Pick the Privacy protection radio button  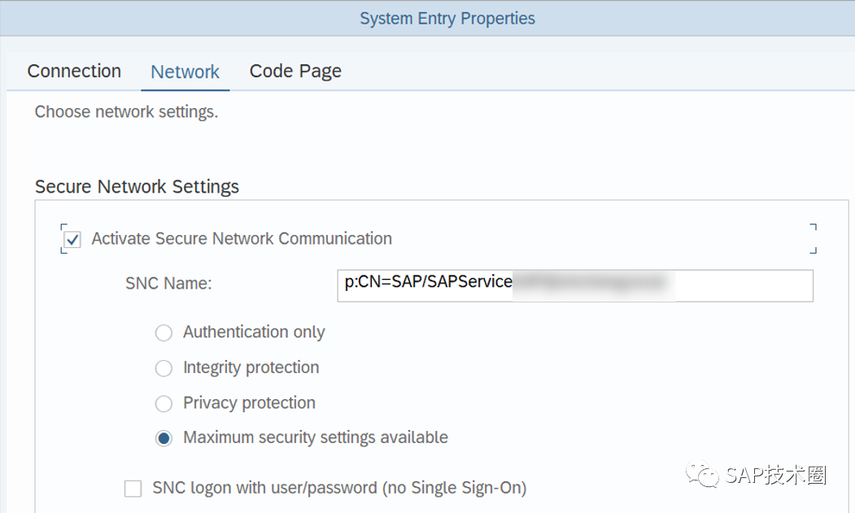[164, 403]
